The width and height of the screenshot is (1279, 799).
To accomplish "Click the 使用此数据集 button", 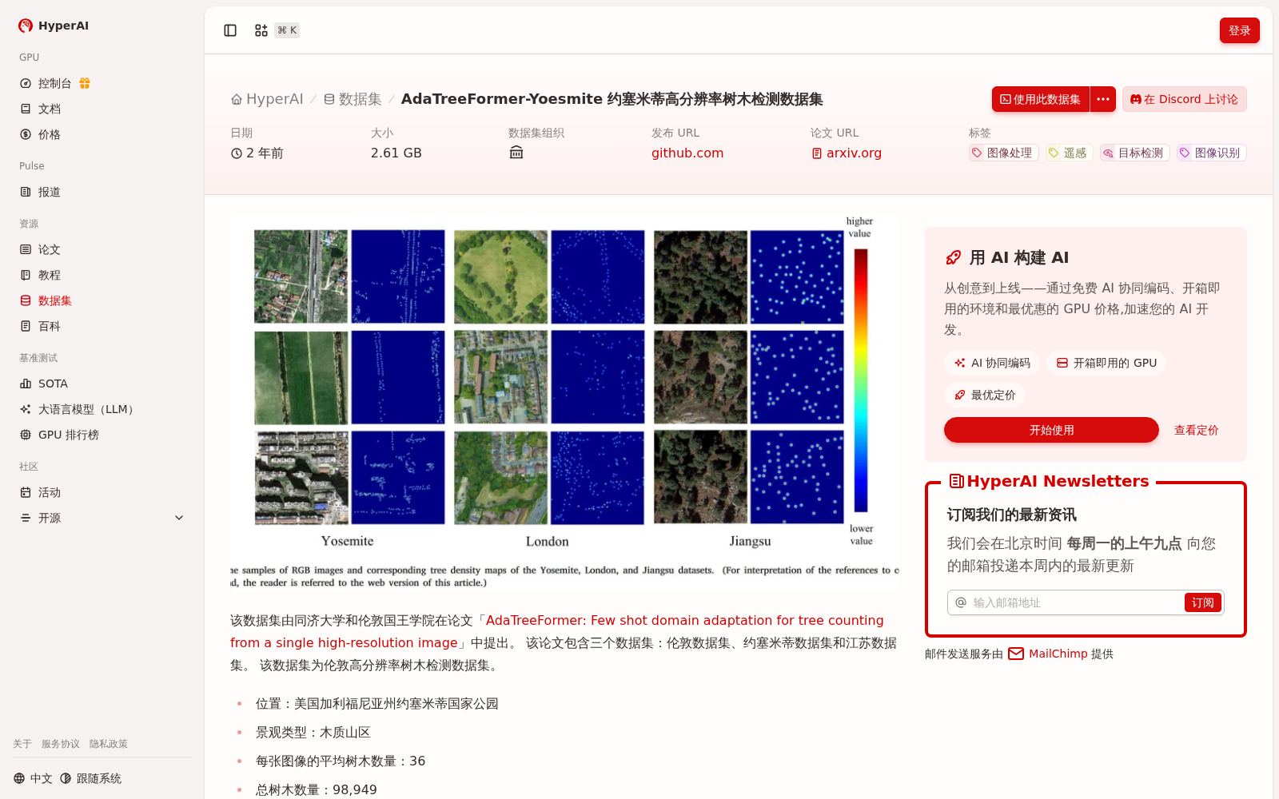I will (x=1041, y=99).
